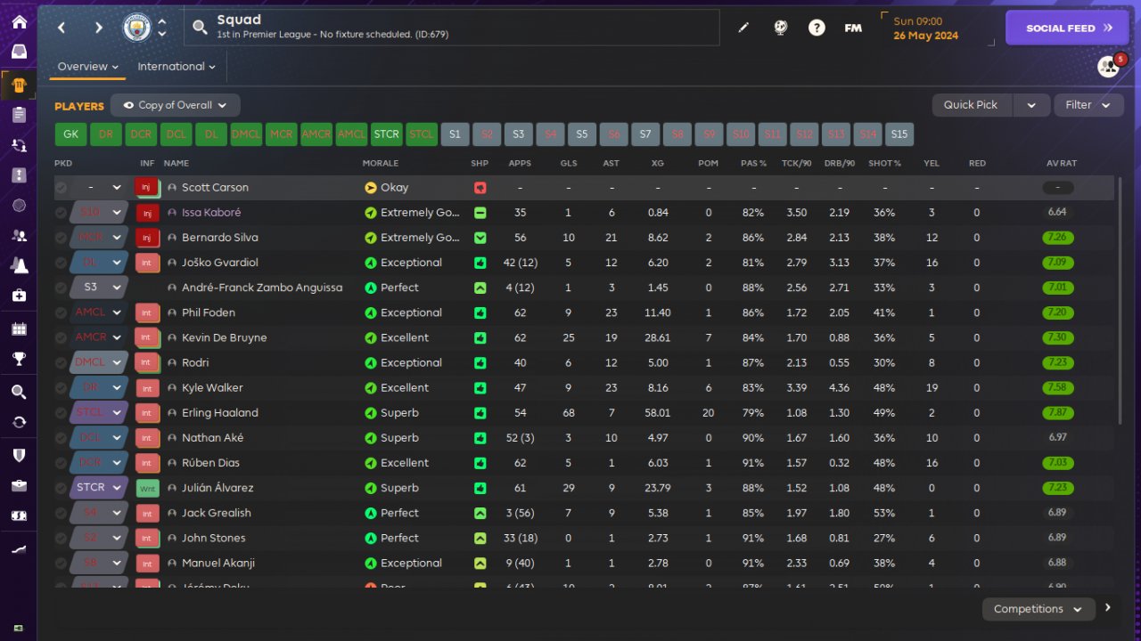
Task: Open the Development Centre graph icon
Action: tap(19, 550)
